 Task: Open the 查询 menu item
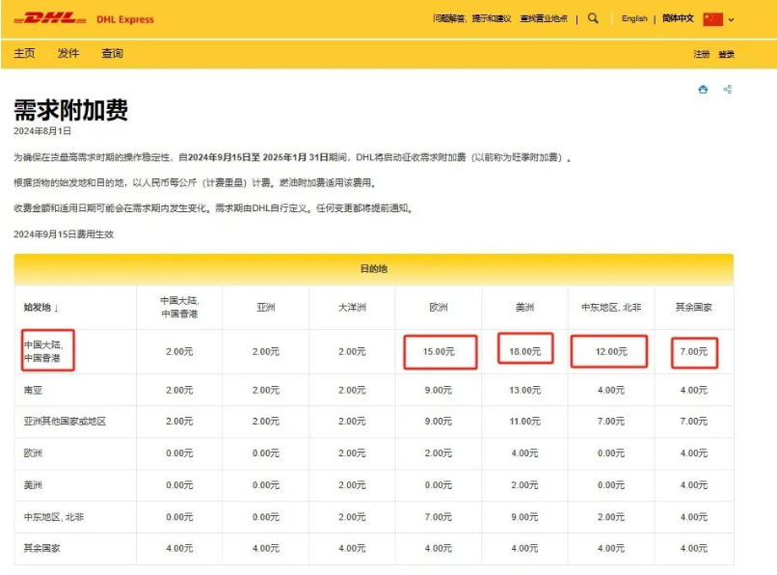112,53
